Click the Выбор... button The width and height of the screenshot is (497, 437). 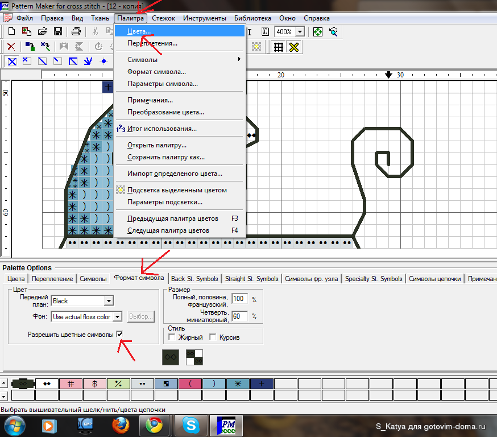140,316
